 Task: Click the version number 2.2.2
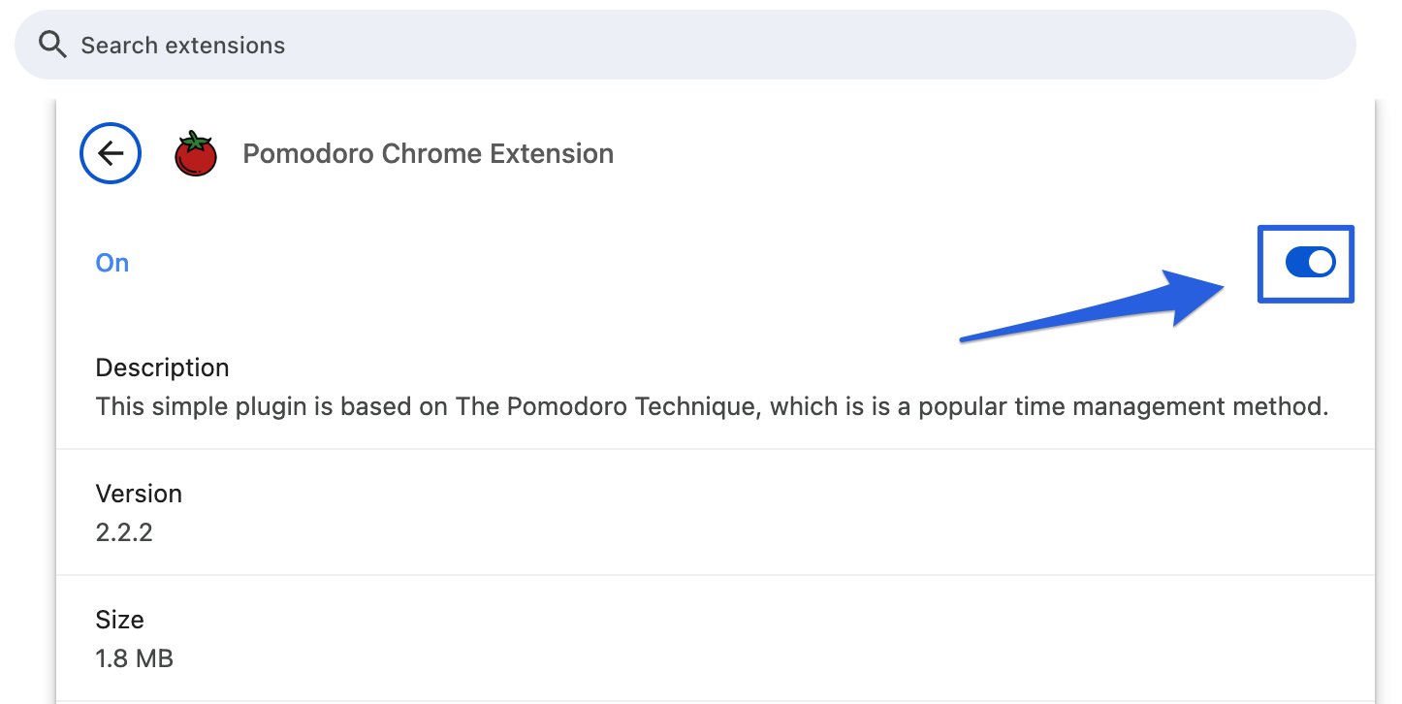click(124, 532)
